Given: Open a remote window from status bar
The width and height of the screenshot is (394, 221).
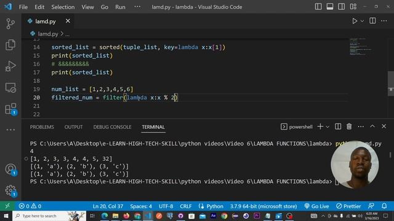Looking at the screenshot, I should (x=7, y=206).
